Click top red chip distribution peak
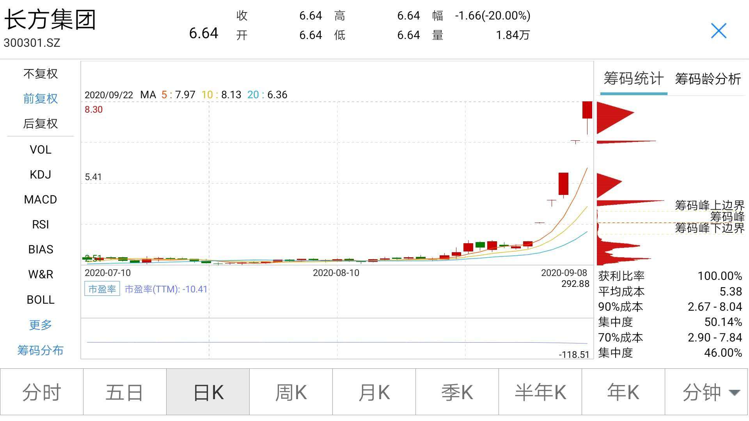The height and width of the screenshot is (421, 749). [611, 113]
